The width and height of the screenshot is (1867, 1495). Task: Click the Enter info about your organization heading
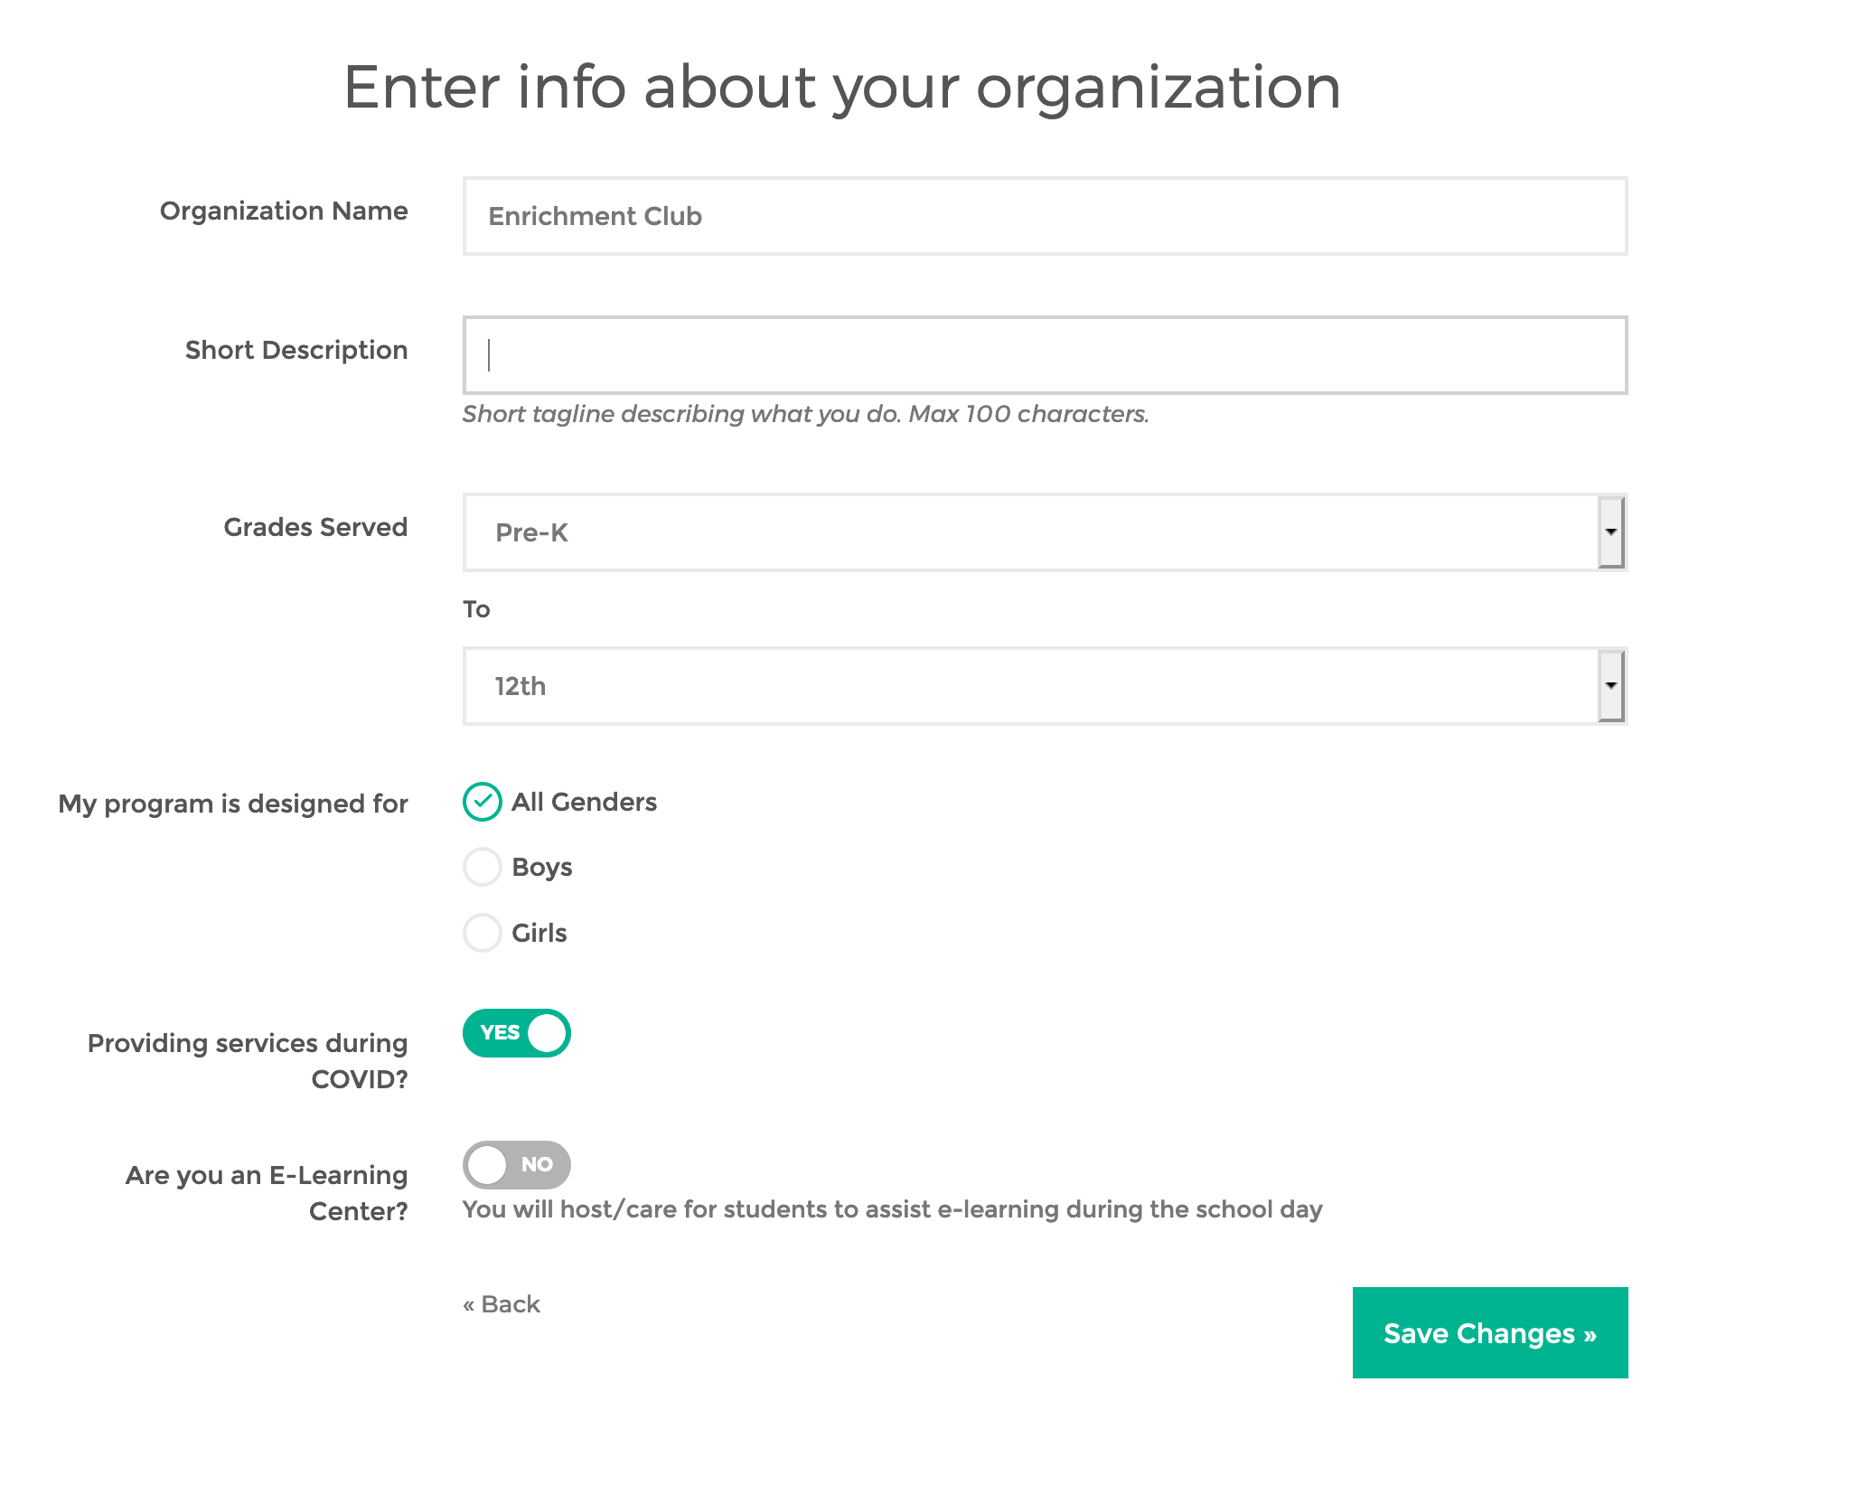[841, 88]
